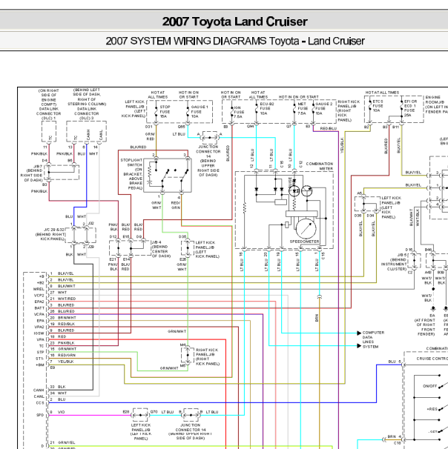
Task: Select wire label '18 RED'
Action: click(x=58, y=336)
